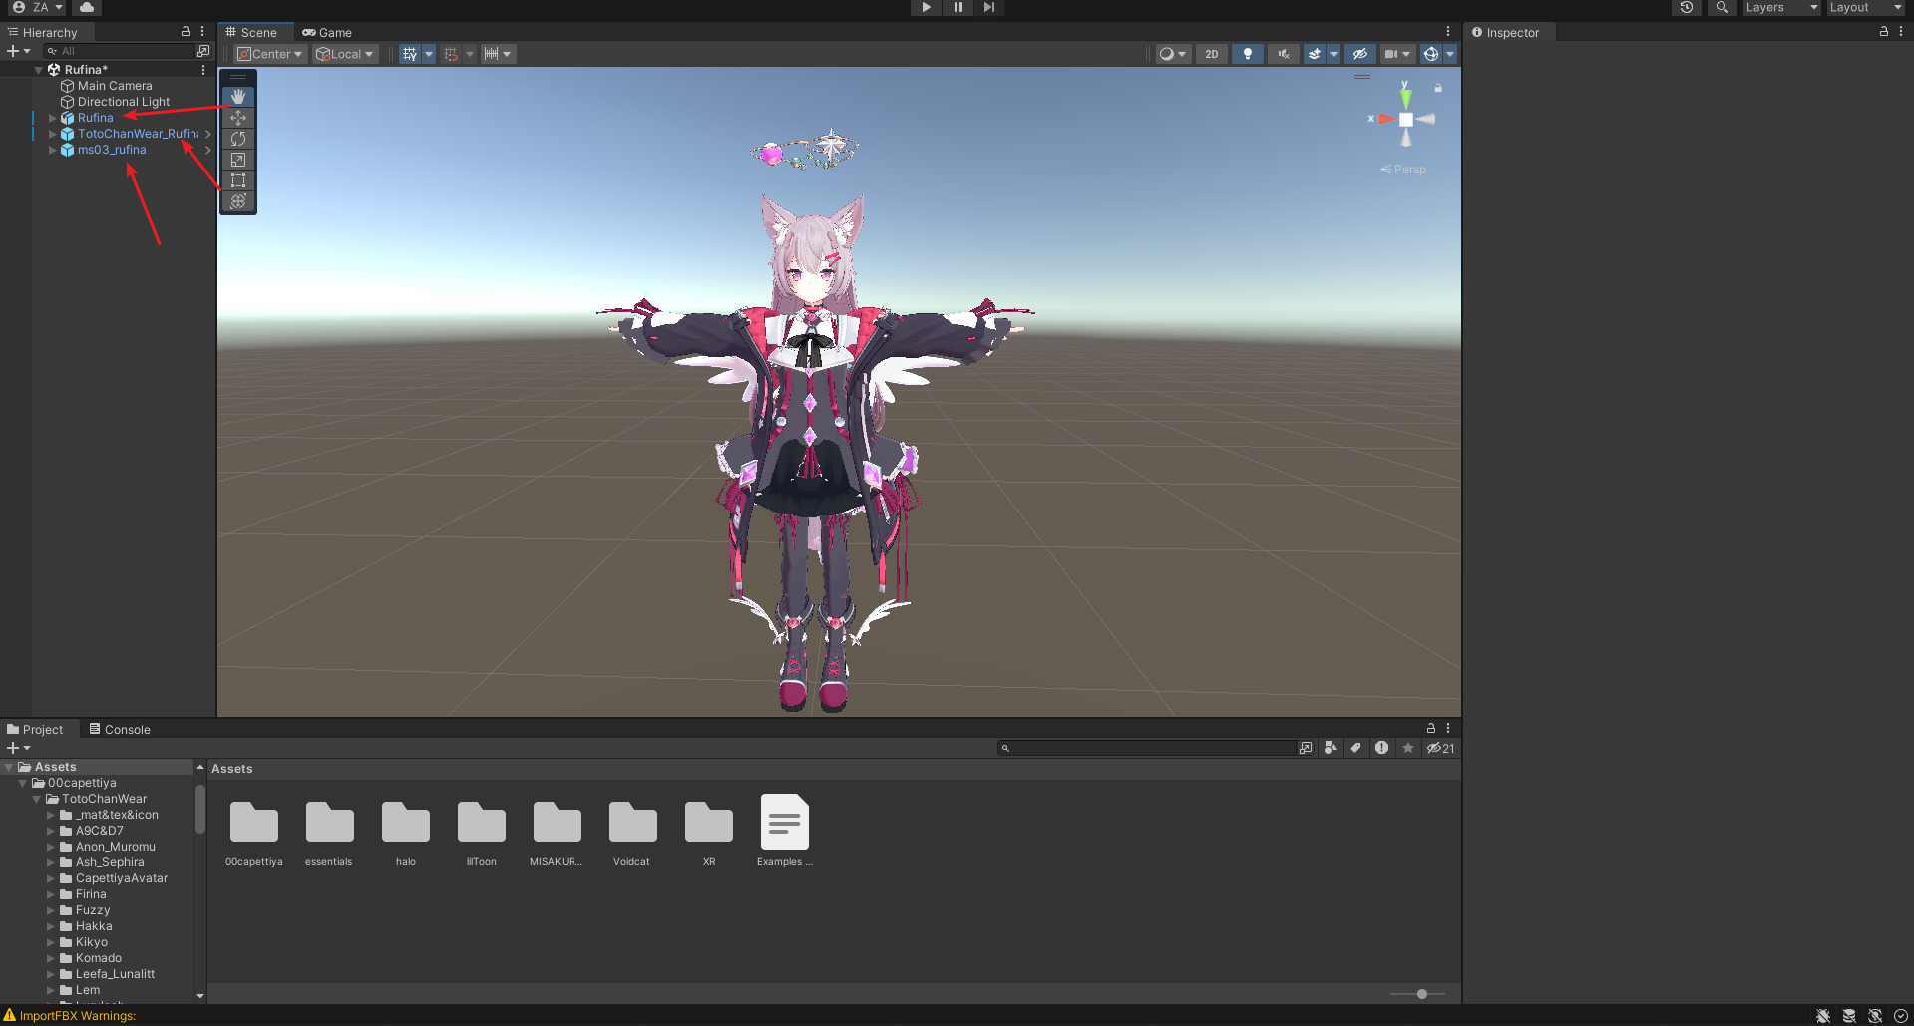Select the Transform tool in scene toolbar

[x=238, y=201]
